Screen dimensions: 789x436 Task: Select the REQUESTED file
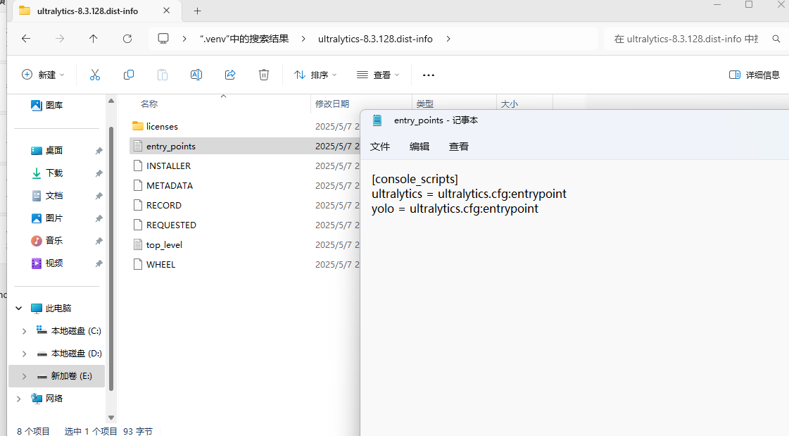[171, 225]
